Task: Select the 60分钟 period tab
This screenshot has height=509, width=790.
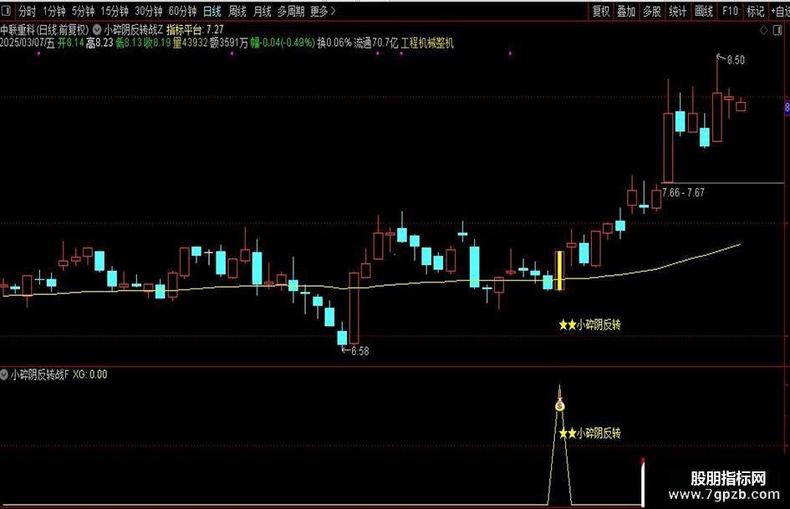Action: 182,11
